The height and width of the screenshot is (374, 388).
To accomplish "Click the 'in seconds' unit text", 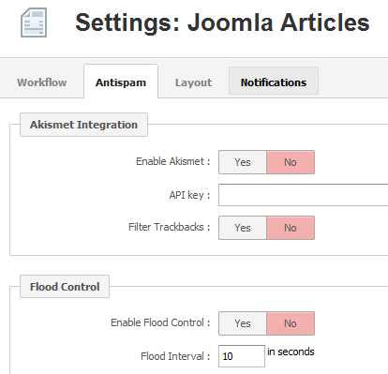I will coord(291,352).
